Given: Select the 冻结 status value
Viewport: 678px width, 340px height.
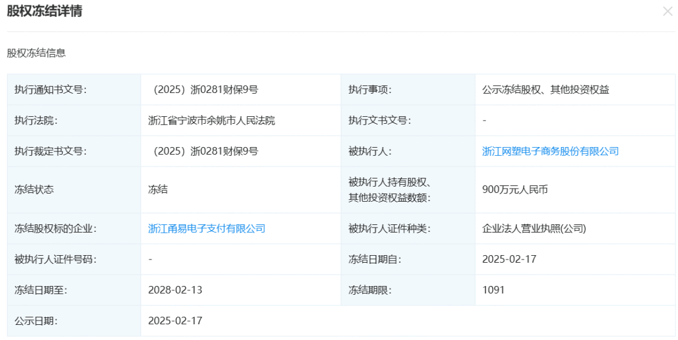Looking at the screenshot, I should coord(158,189).
